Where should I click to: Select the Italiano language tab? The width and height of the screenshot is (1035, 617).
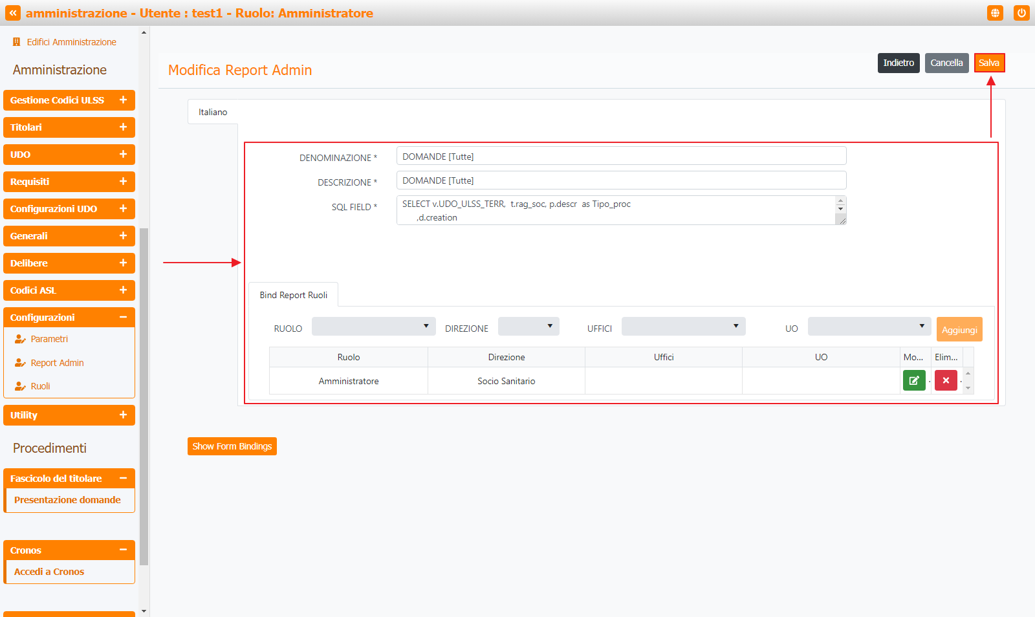point(213,112)
